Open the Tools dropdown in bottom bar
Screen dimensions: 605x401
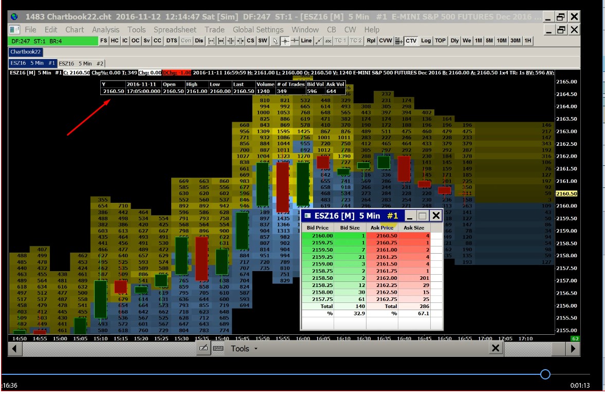point(244,349)
